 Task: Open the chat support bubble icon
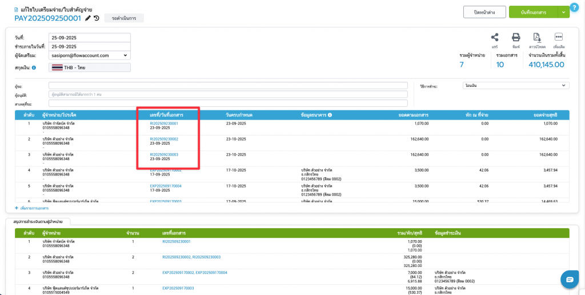click(569, 280)
